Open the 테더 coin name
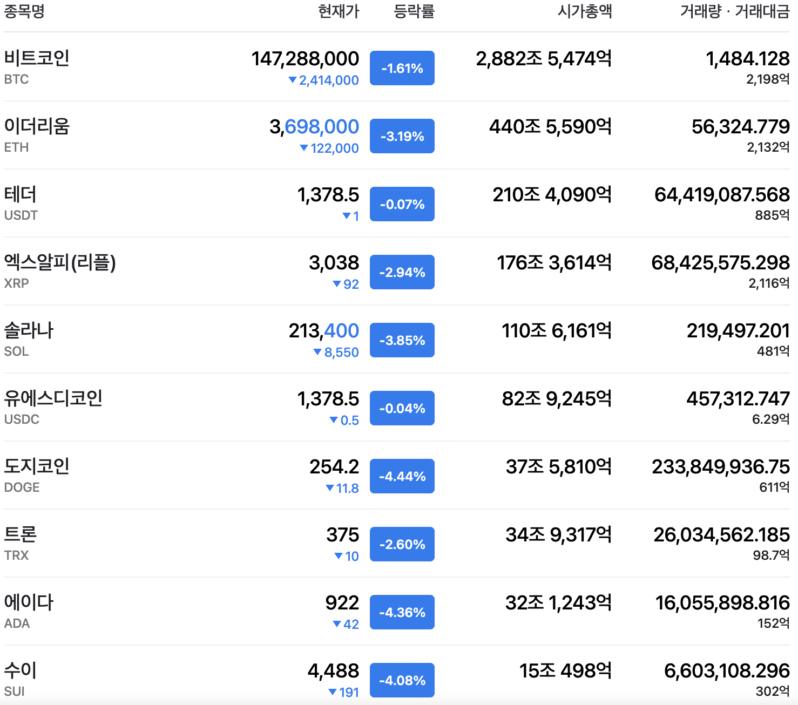The height and width of the screenshot is (705, 798). [x=21, y=194]
